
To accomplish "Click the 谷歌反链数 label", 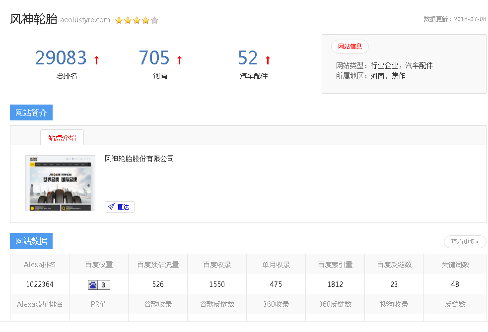I will (x=217, y=304).
